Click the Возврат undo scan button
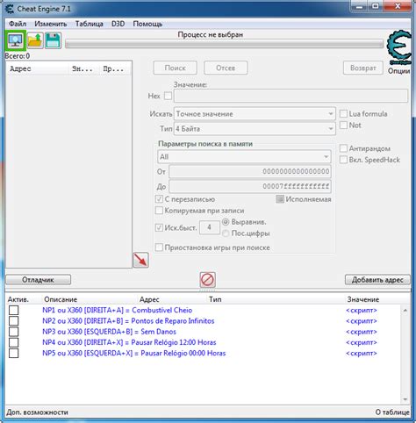The width and height of the screenshot is (416, 423). coord(363,68)
